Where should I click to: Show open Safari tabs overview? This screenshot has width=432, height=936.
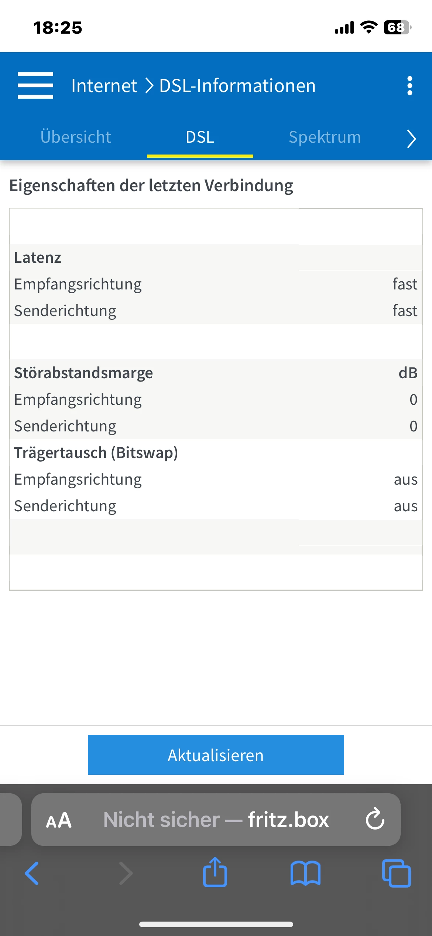point(396,873)
